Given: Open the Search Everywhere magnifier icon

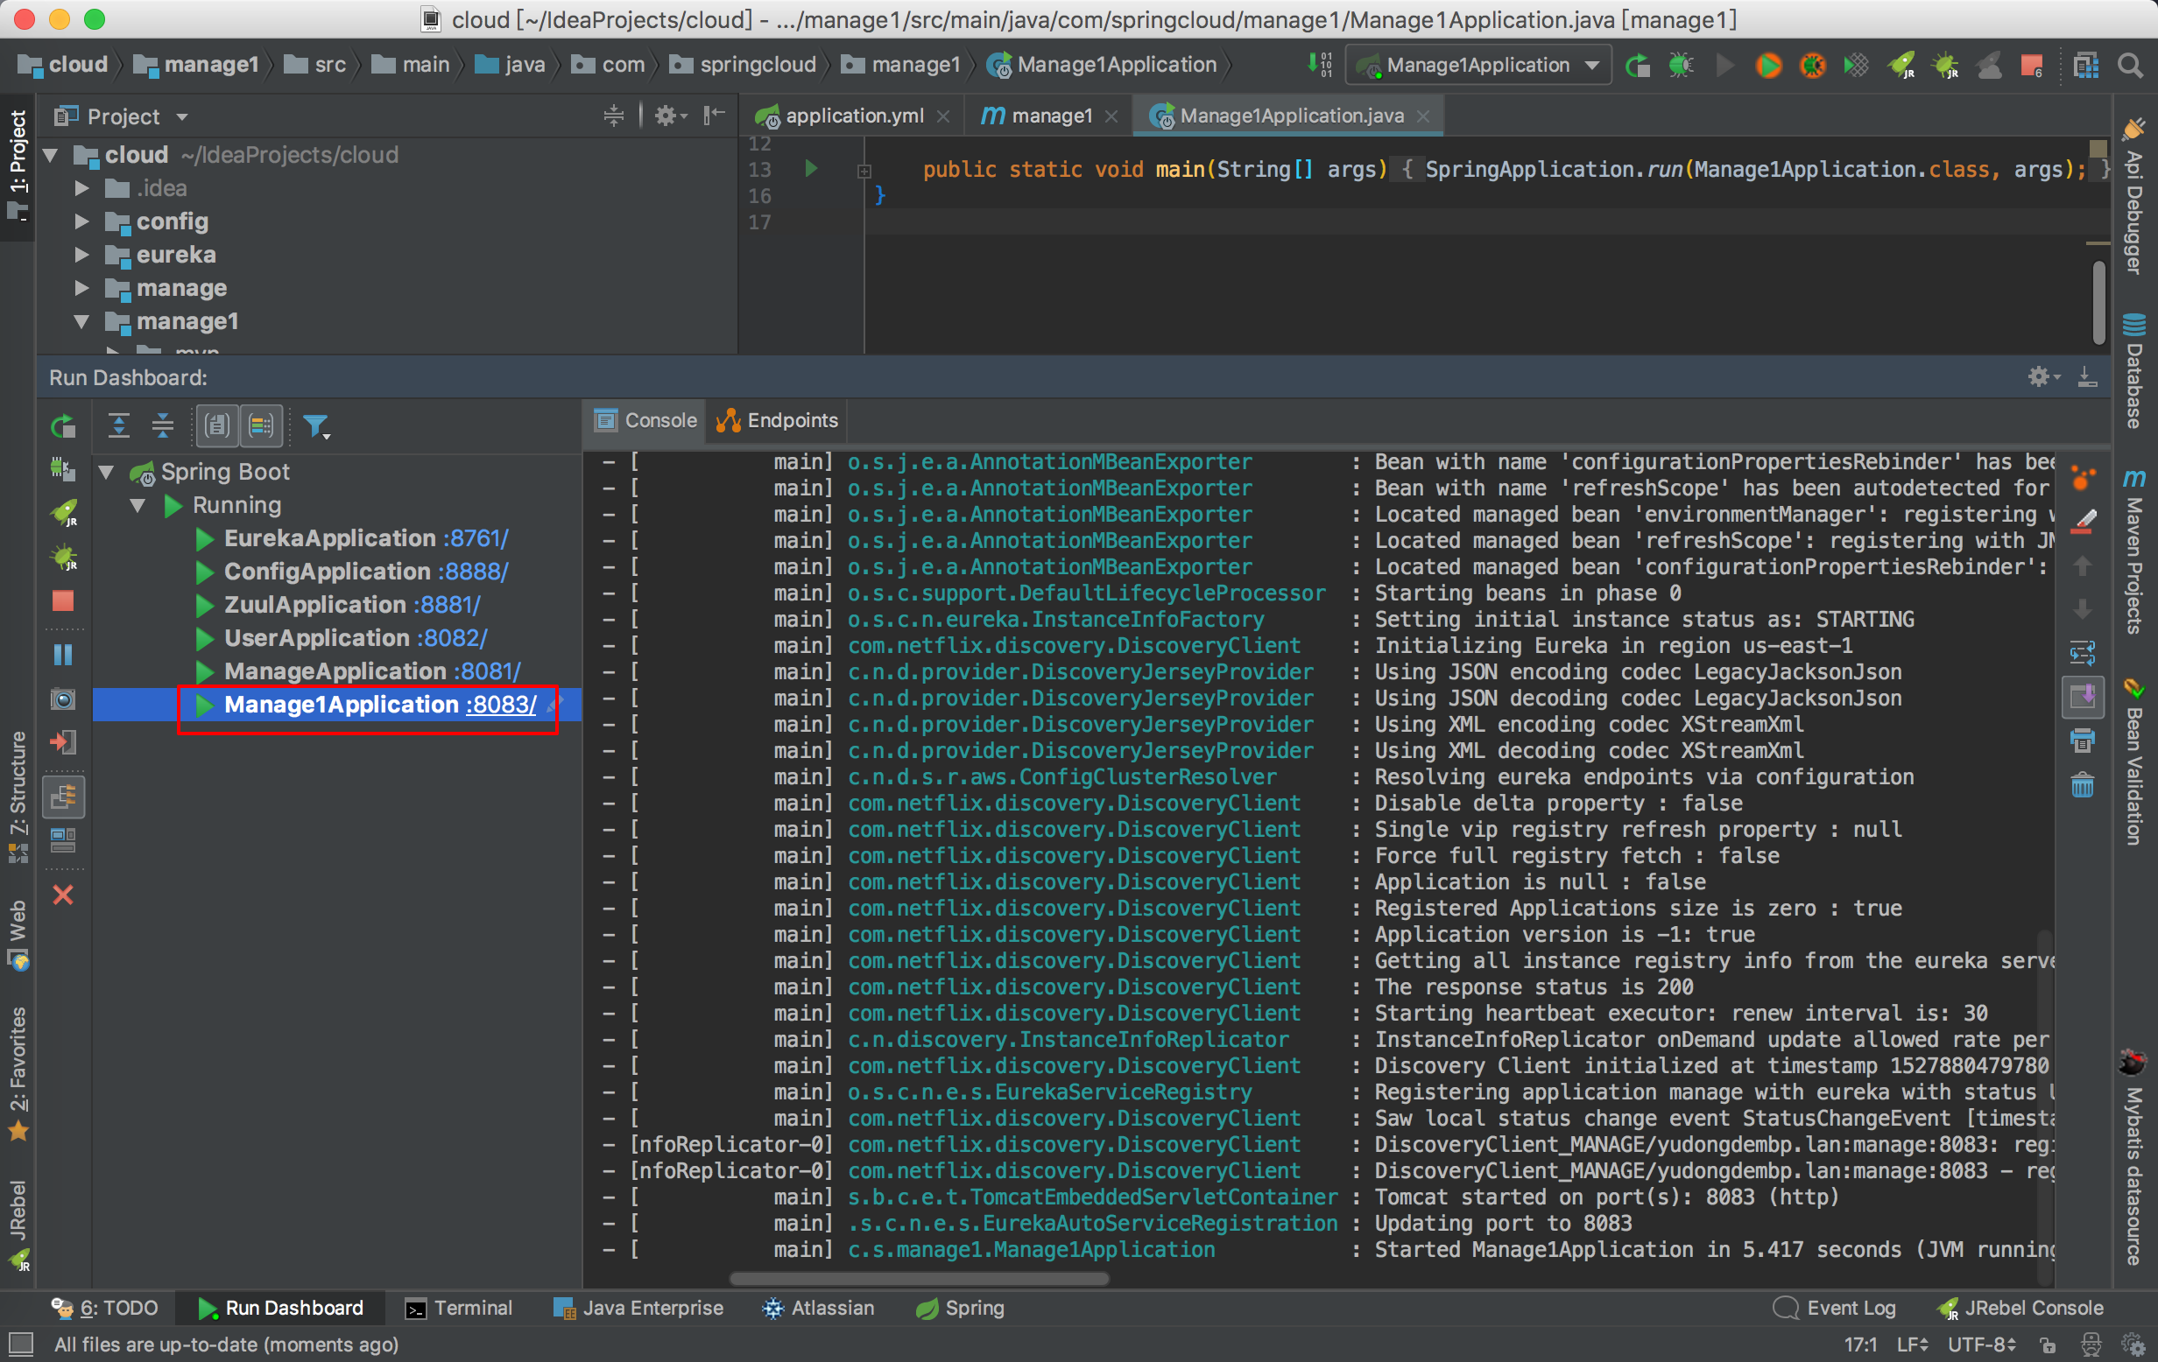Looking at the screenshot, I should point(2129,66).
